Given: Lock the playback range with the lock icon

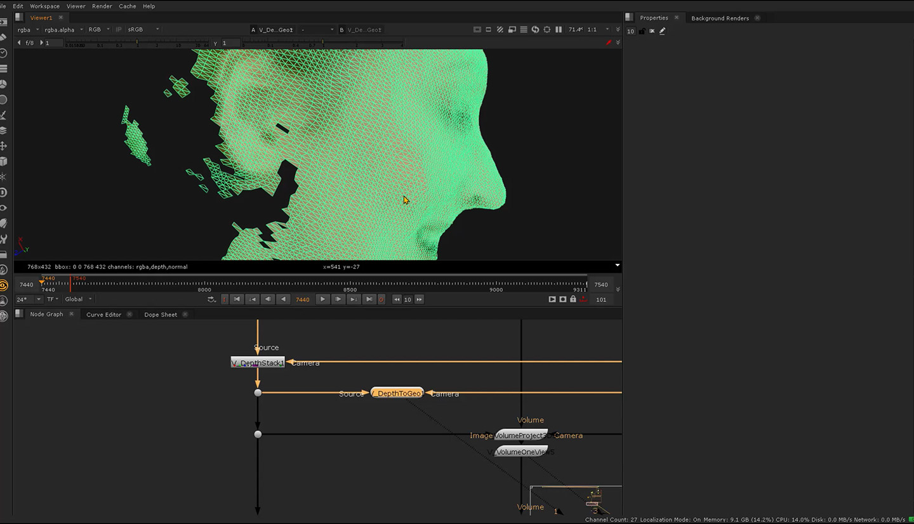Looking at the screenshot, I should [x=573, y=299].
